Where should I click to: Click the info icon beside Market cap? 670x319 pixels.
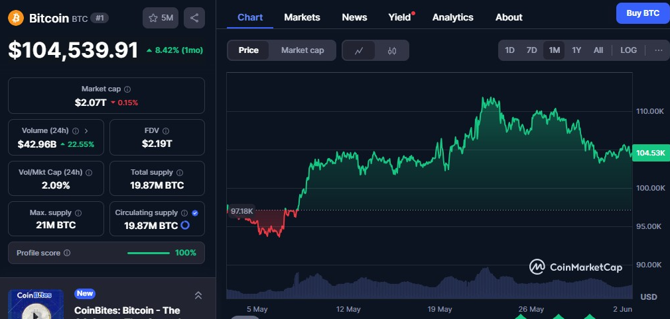[x=127, y=89]
